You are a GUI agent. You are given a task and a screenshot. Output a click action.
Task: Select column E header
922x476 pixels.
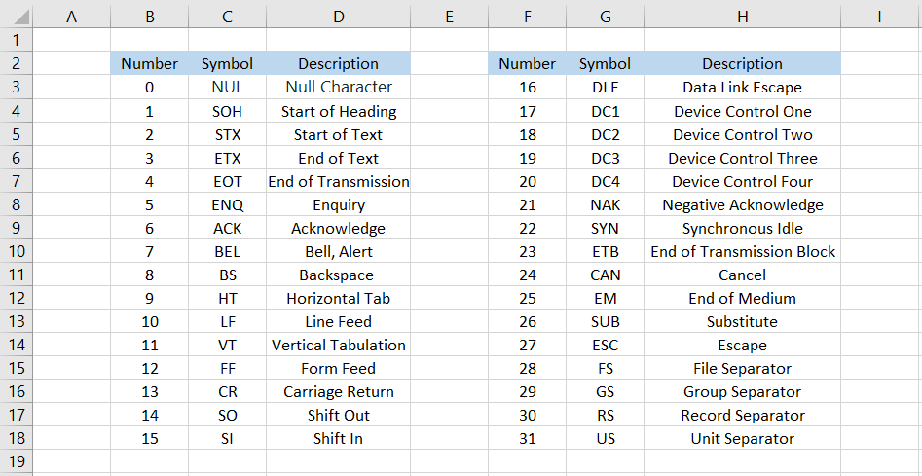click(449, 17)
